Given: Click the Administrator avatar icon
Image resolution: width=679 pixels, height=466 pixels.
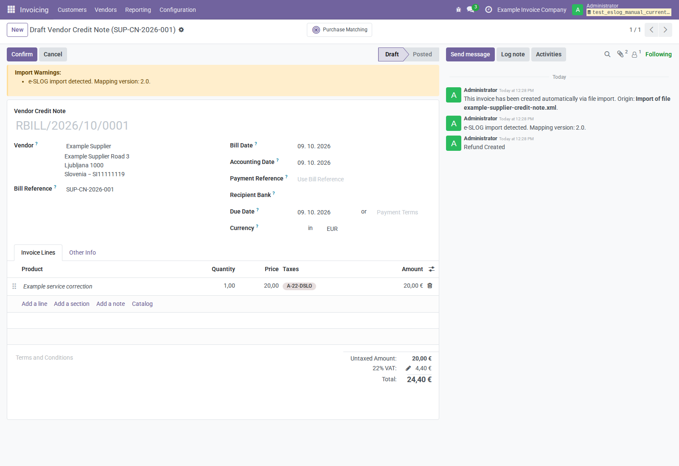Looking at the screenshot, I should 578,9.
